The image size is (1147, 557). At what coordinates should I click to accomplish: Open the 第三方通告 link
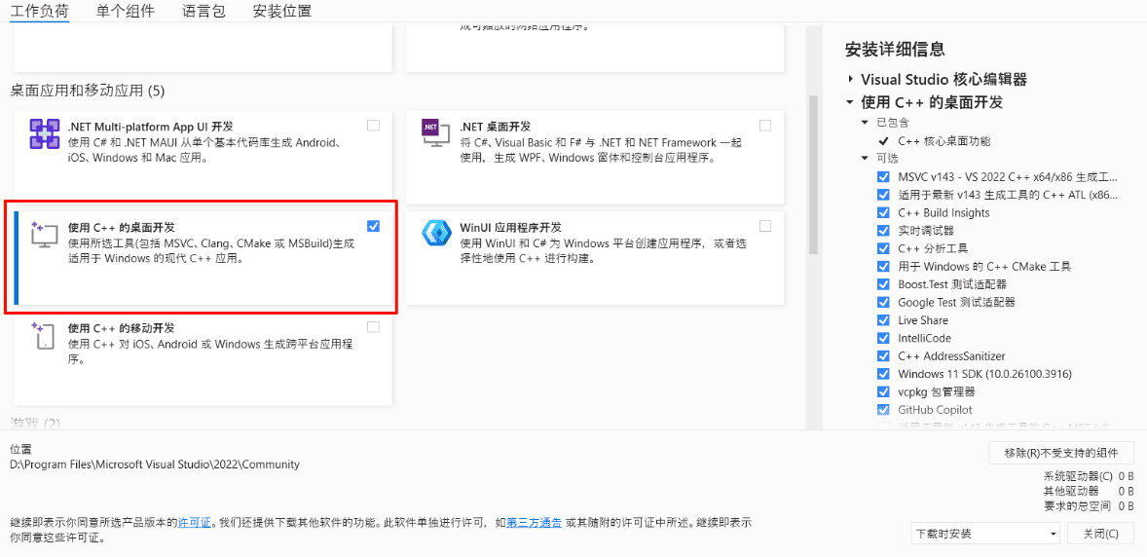tap(534, 523)
